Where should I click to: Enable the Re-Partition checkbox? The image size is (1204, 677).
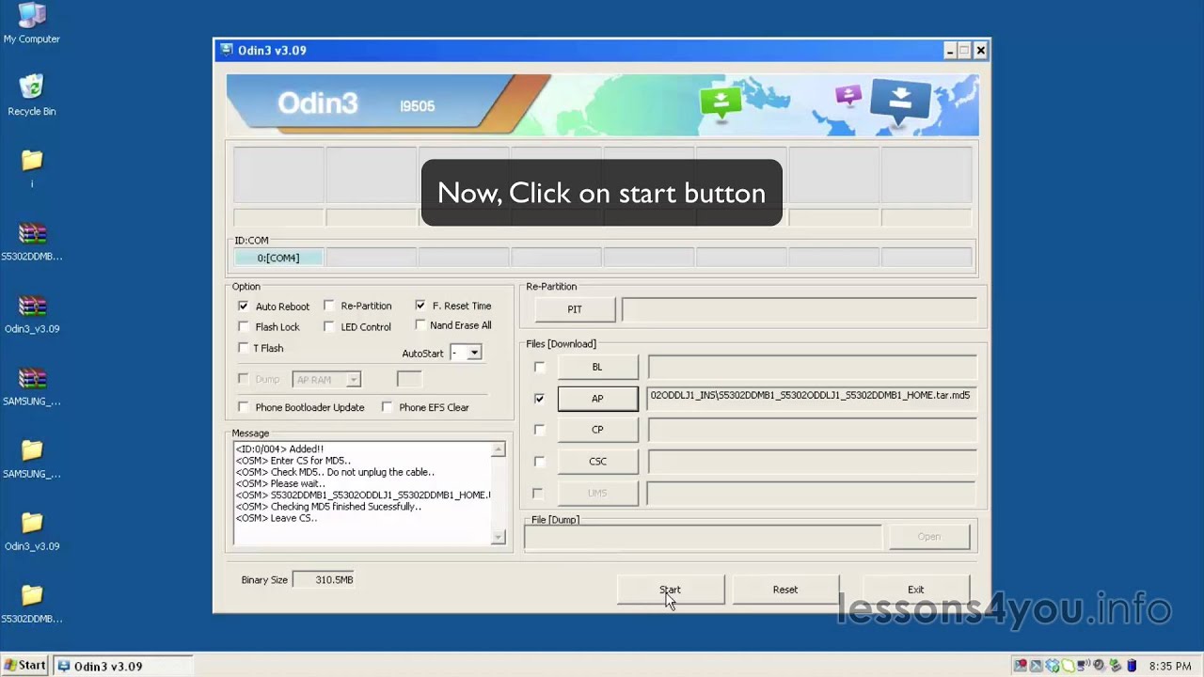coord(328,306)
